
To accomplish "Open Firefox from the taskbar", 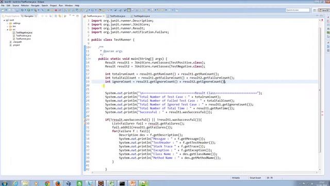I will click(58, 183).
